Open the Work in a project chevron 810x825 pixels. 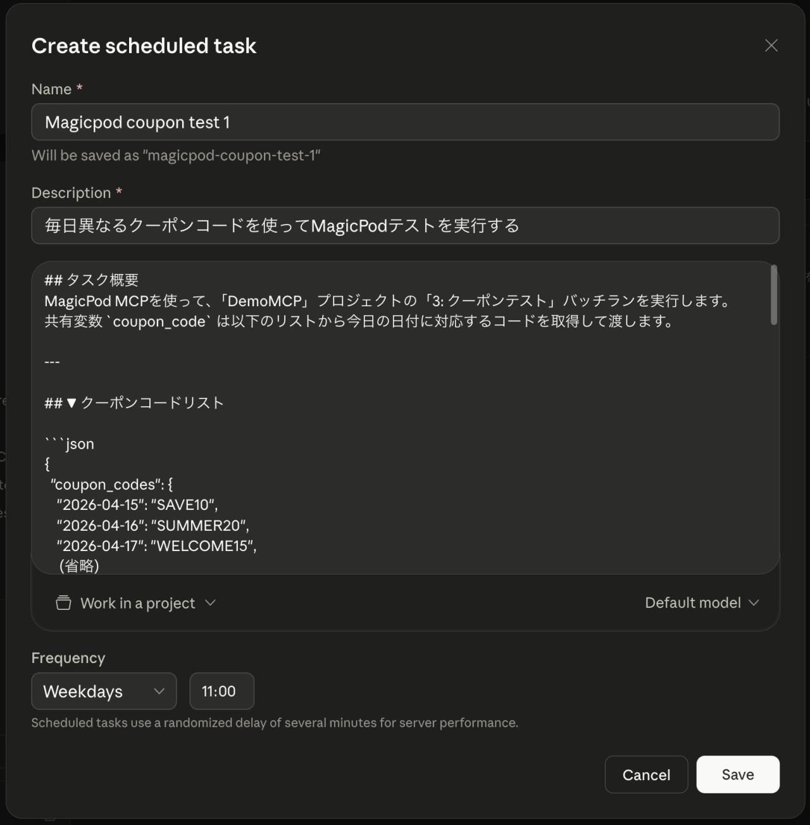[211, 603]
